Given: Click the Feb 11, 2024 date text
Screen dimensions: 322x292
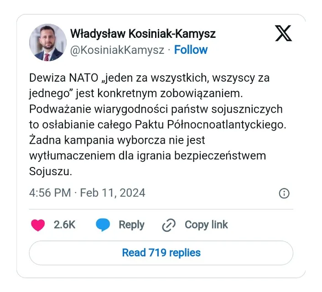Looking at the screenshot, I should click(x=113, y=193).
